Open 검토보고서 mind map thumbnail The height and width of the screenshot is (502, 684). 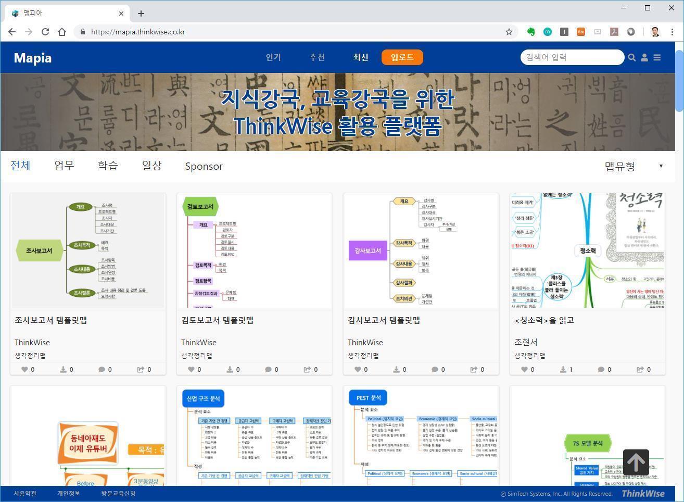(255, 250)
